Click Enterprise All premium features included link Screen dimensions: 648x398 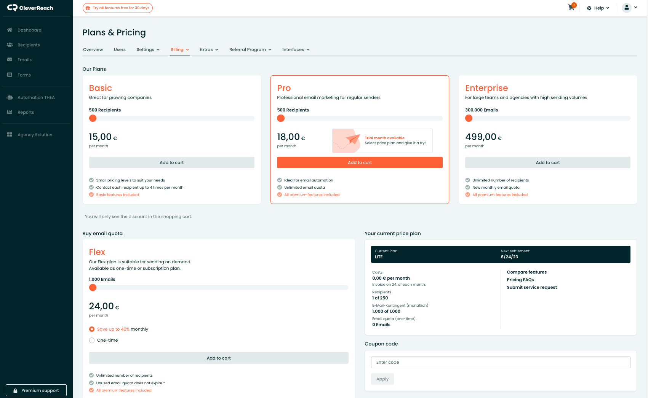coord(500,195)
